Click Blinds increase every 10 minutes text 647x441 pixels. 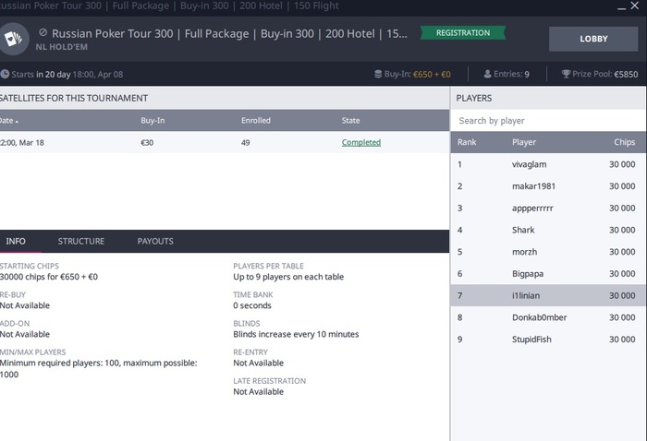pyautogui.click(x=296, y=334)
